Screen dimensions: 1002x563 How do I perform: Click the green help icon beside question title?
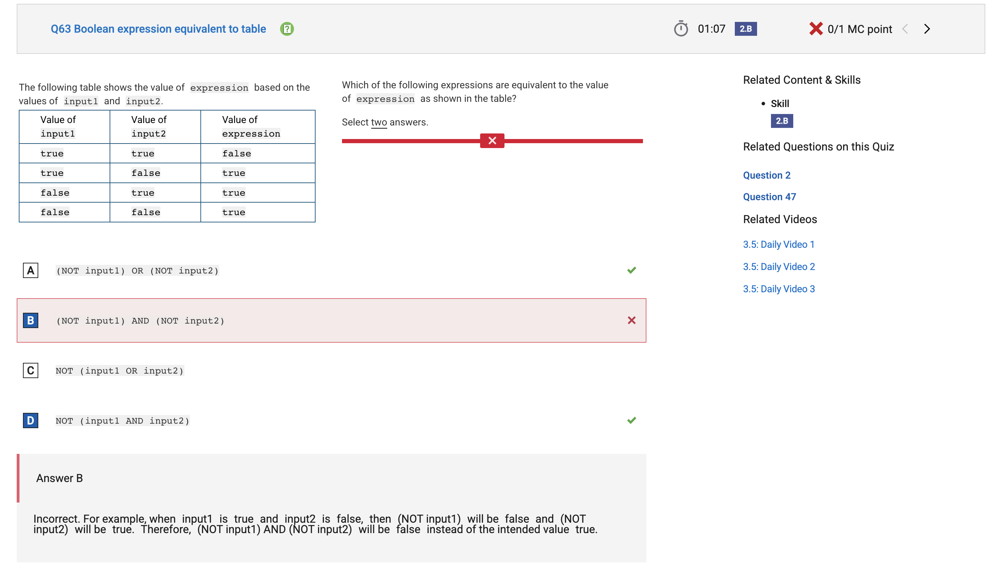287,29
